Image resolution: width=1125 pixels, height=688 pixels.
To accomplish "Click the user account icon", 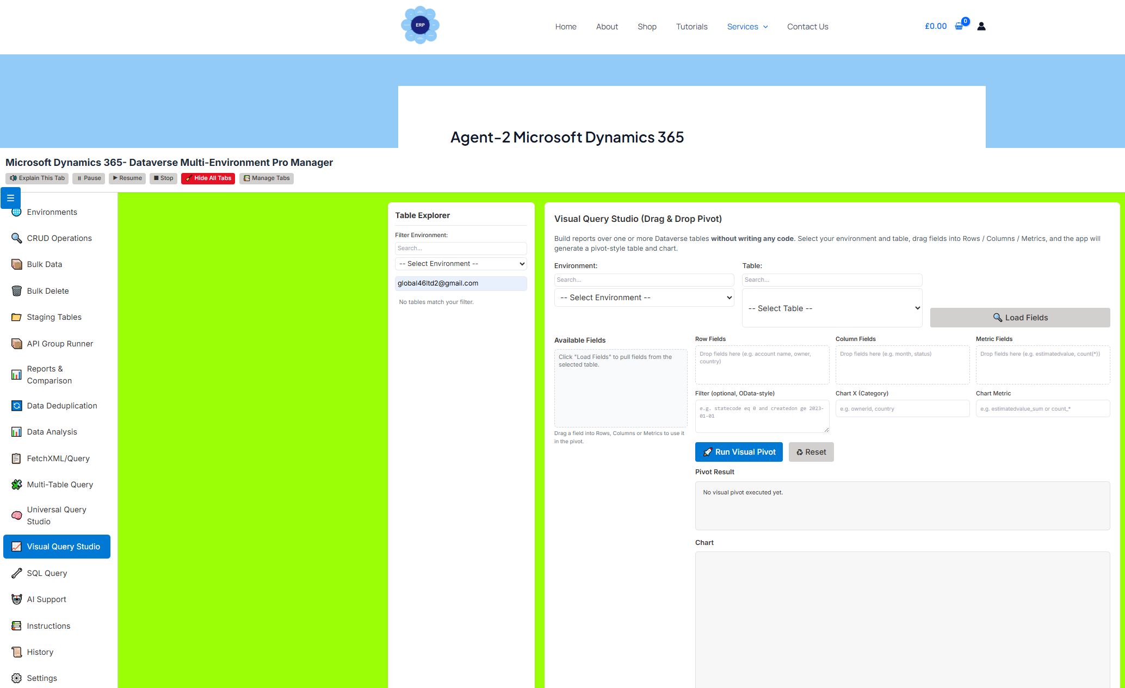I will coord(980,26).
